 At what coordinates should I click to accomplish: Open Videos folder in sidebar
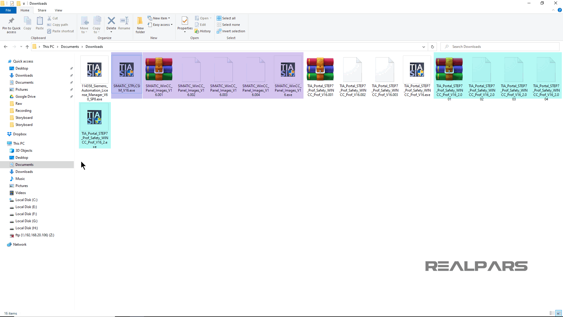point(21,193)
